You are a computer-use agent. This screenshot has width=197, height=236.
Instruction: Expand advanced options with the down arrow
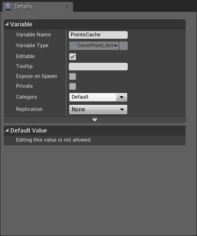95,120
